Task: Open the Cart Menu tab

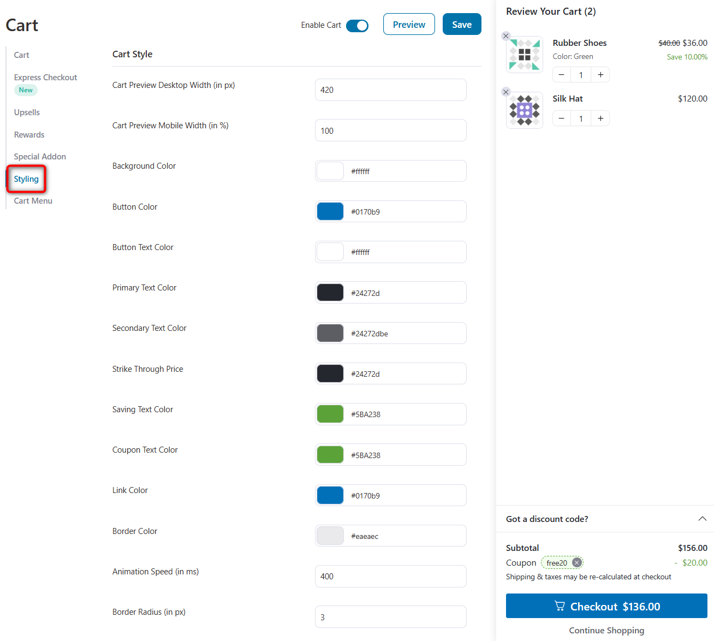Action: [33, 201]
